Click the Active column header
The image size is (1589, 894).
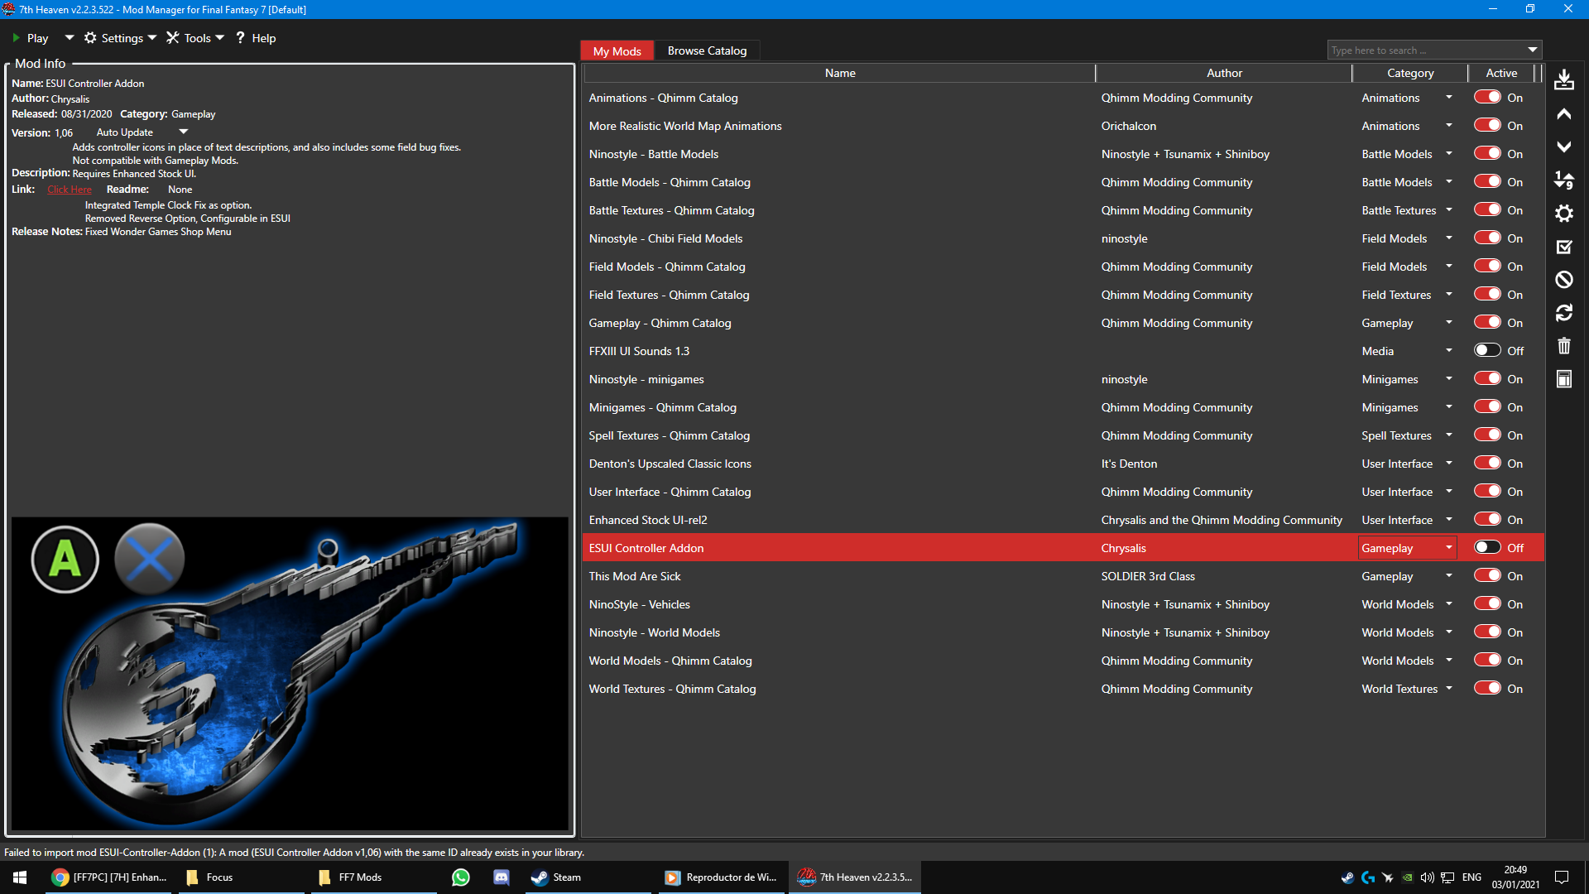pyautogui.click(x=1501, y=73)
